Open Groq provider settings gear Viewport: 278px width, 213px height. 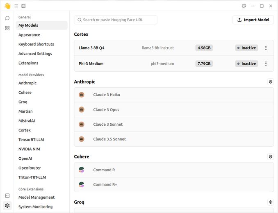pos(271,202)
